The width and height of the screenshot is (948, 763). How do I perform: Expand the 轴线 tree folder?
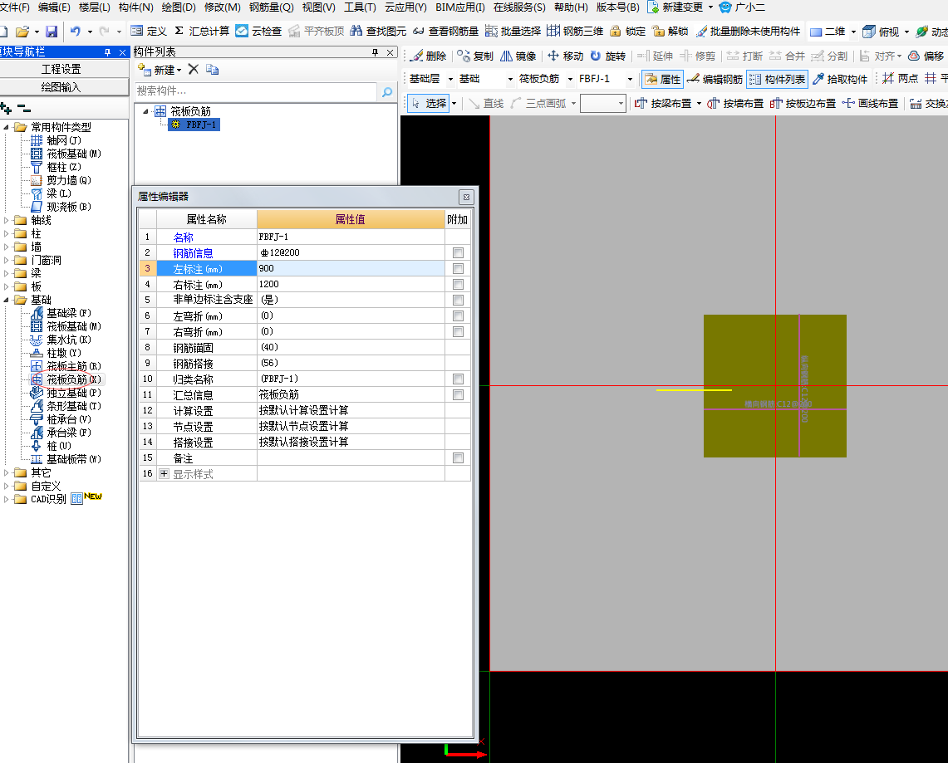pyautogui.click(x=6, y=220)
